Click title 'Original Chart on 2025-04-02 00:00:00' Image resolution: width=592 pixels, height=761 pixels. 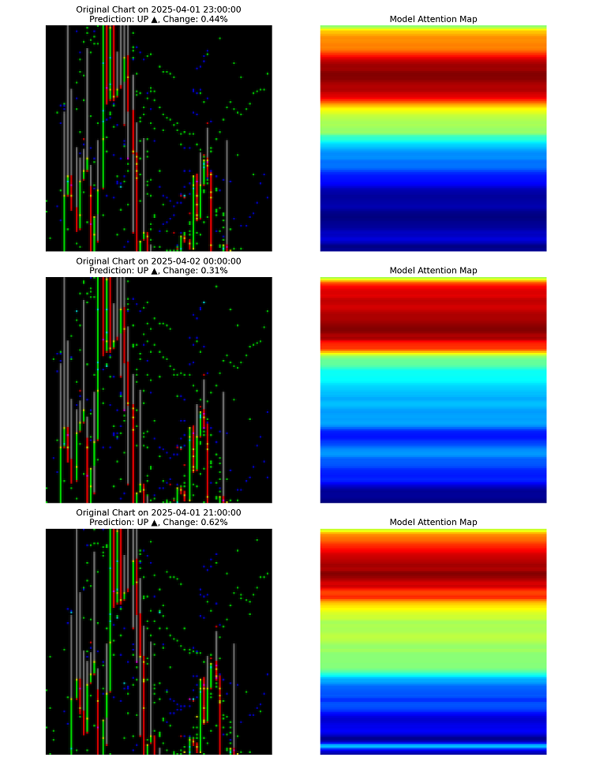[x=159, y=261]
